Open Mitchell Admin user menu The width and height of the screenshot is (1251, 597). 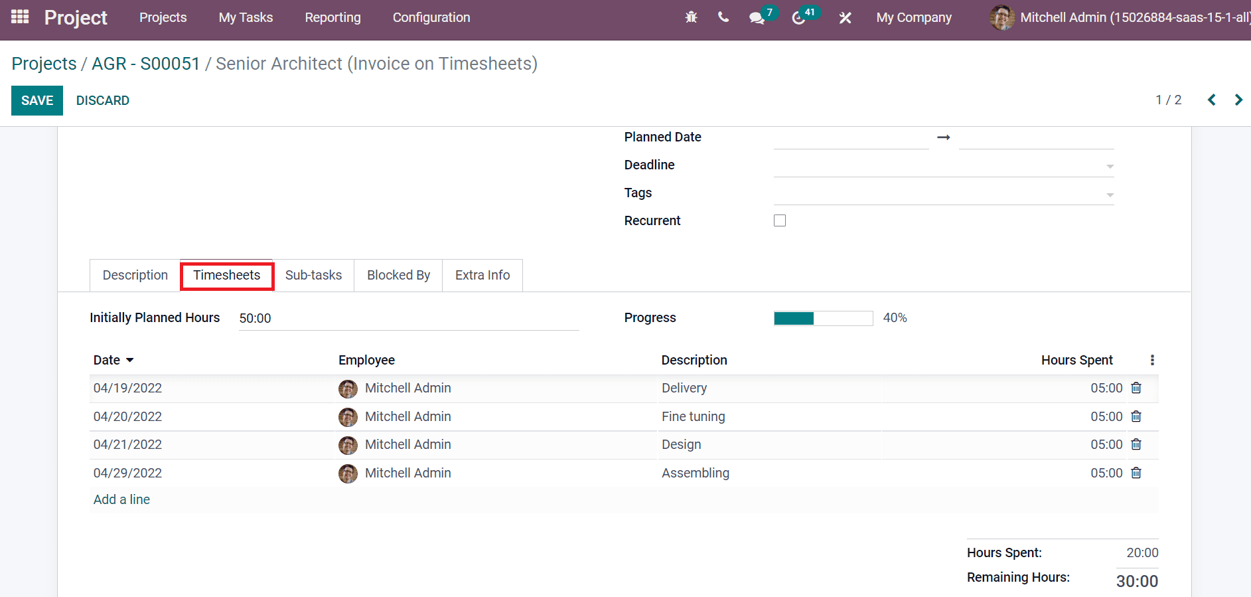coord(1122,17)
